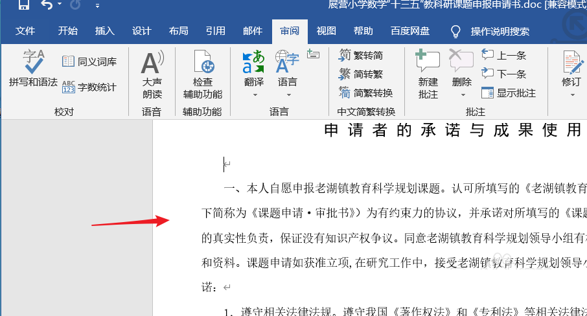Open the Undo history dropdown arrow

coord(60,5)
